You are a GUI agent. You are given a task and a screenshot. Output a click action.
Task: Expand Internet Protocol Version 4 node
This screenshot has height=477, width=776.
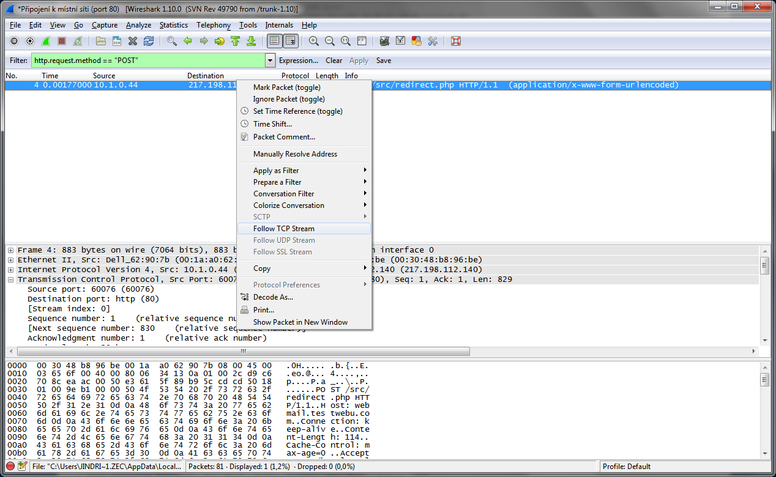tap(11, 270)
